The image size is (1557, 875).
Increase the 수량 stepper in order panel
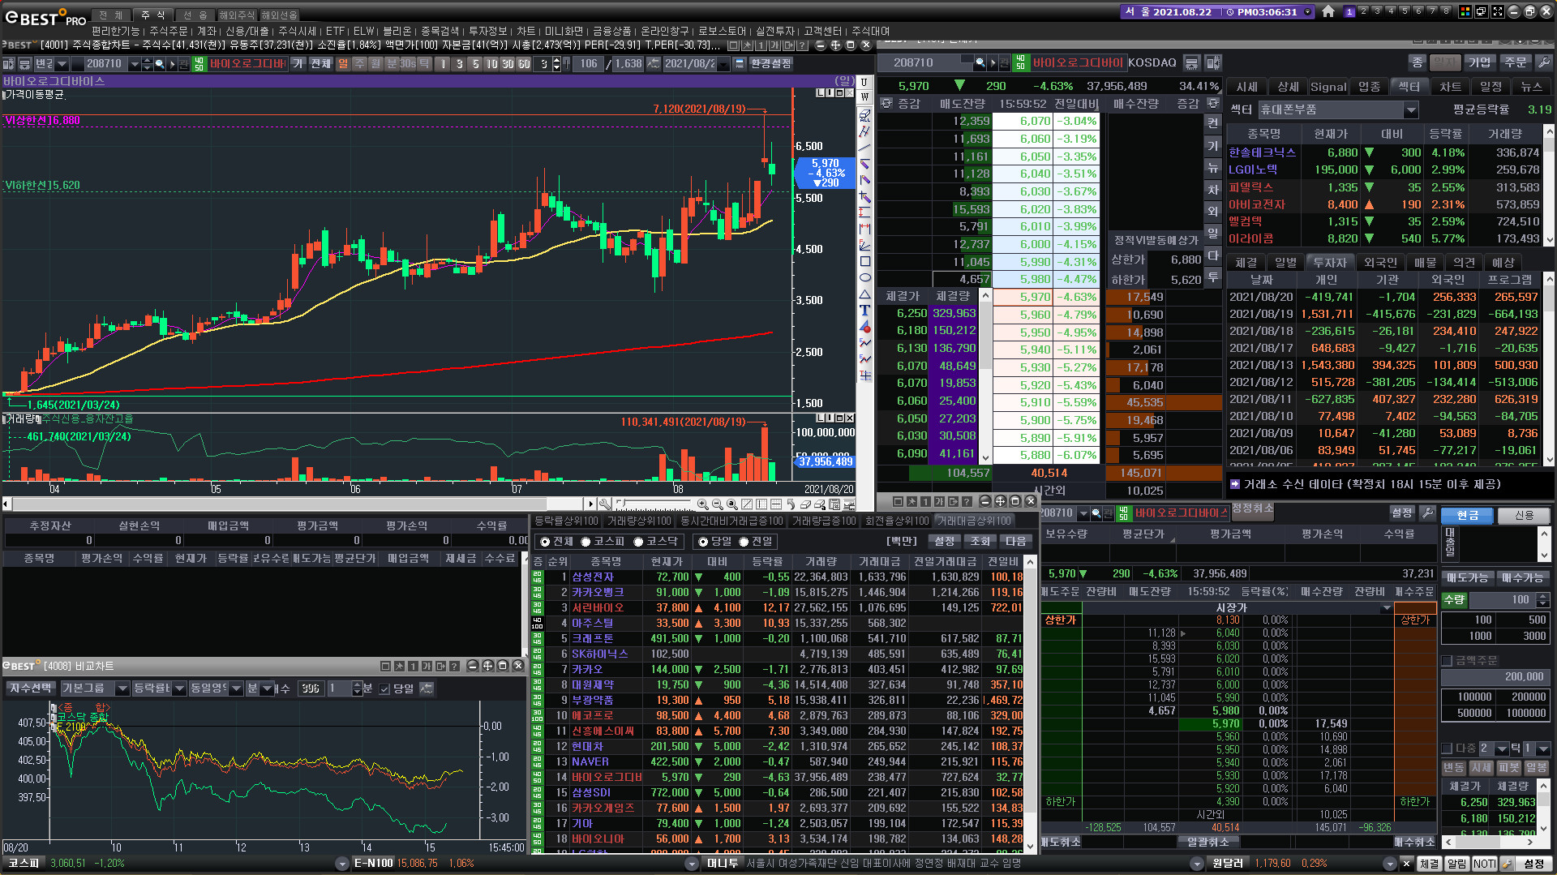pos(1542,597)
